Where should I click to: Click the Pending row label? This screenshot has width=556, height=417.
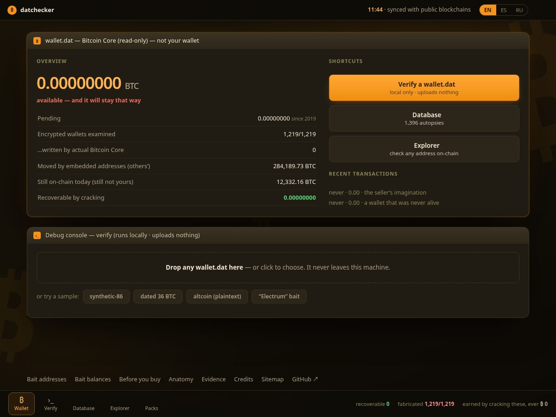click(49, 119)
